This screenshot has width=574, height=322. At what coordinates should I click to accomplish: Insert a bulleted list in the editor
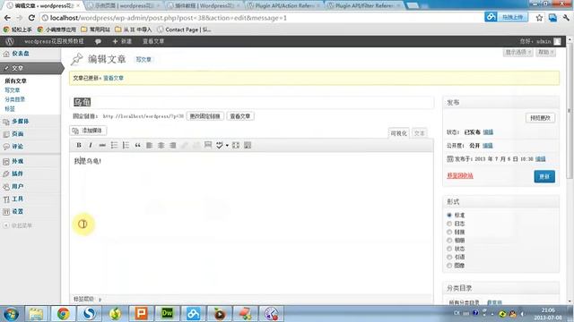pyautogui.click(x=114, y=145)
